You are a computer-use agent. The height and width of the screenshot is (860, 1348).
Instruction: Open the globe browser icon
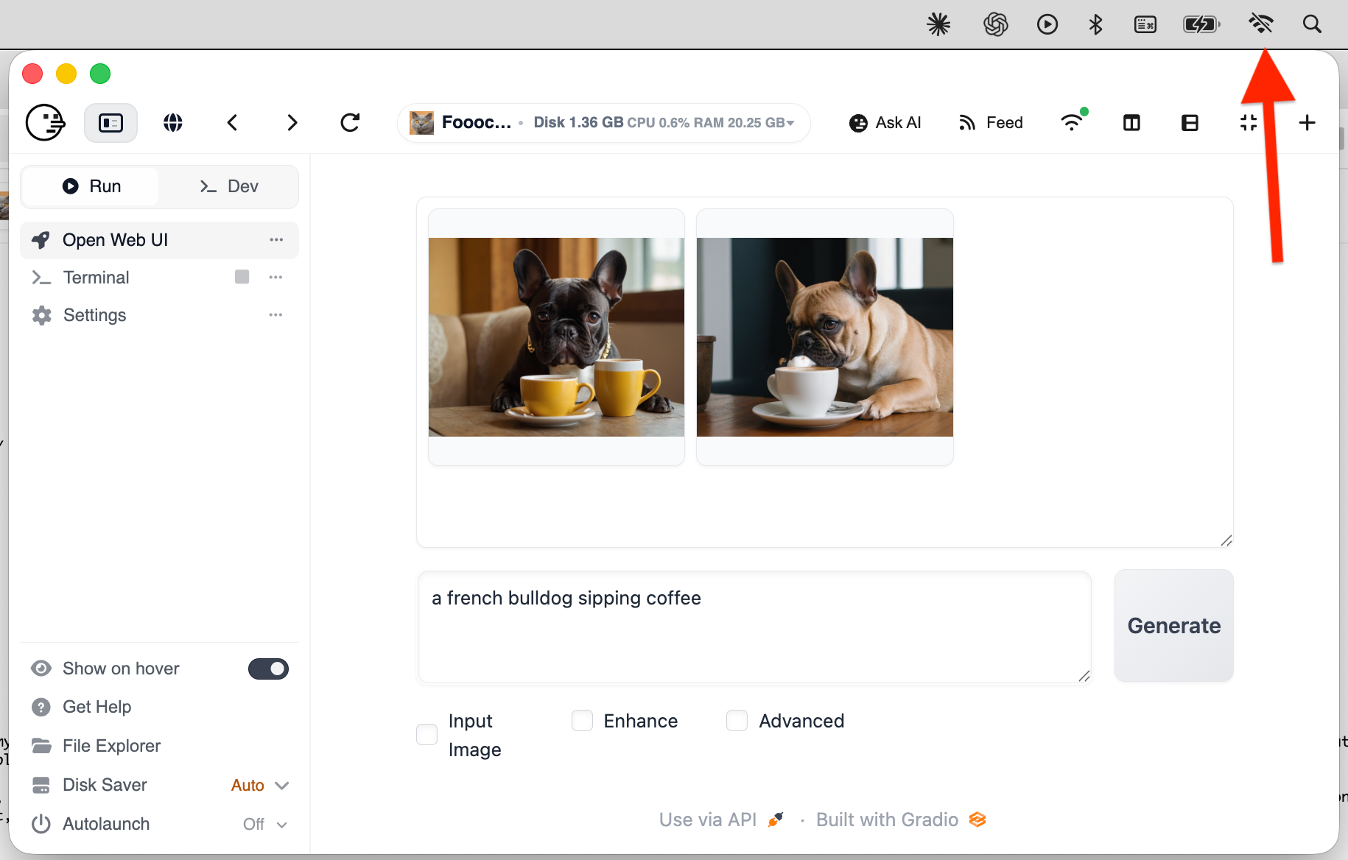[173, 123]
